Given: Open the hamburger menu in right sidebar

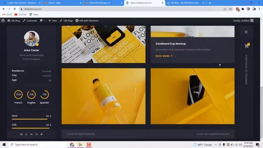Looking at the screenshot, I should pyautogui.click(x=246, y=32).
